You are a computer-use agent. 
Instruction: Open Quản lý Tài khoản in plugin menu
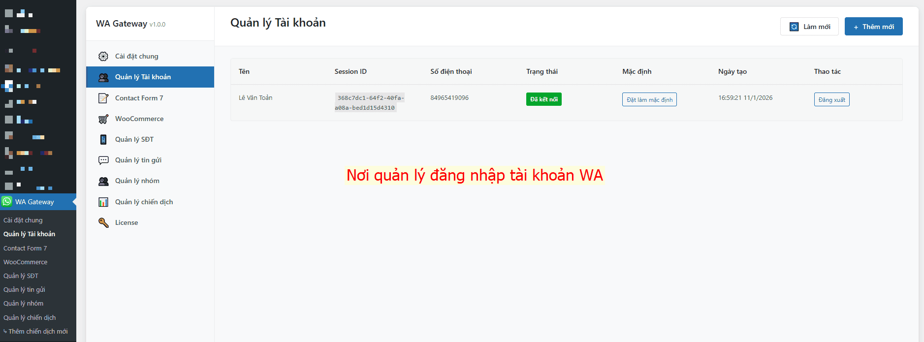tap(143, 77)
